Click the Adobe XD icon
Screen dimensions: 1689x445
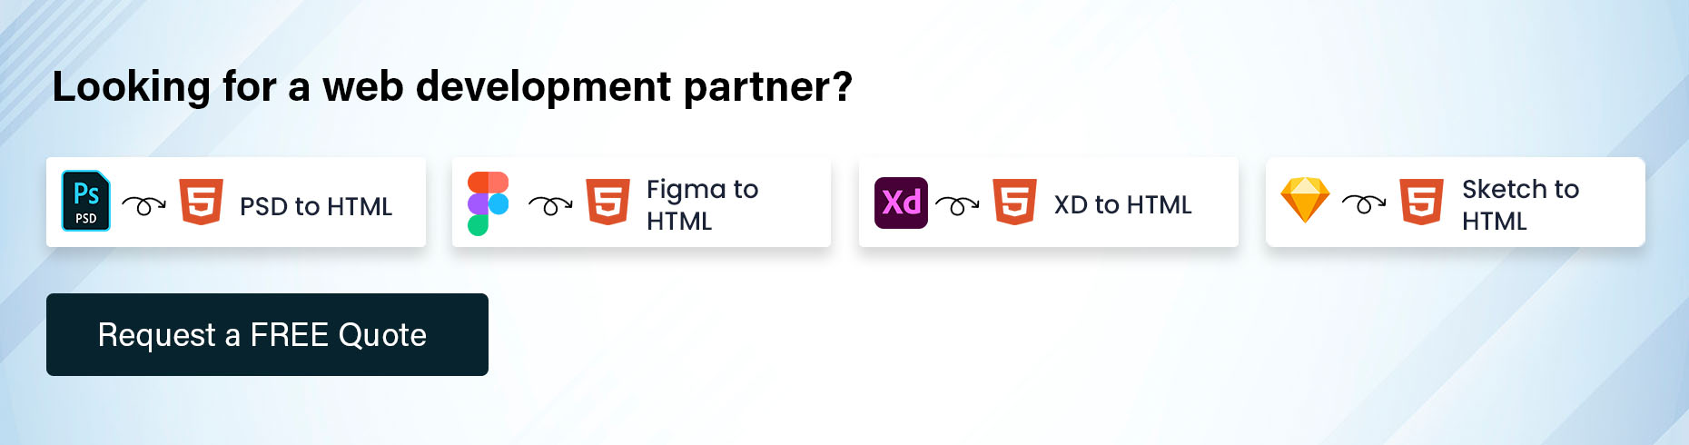click(x=901, y=203)
